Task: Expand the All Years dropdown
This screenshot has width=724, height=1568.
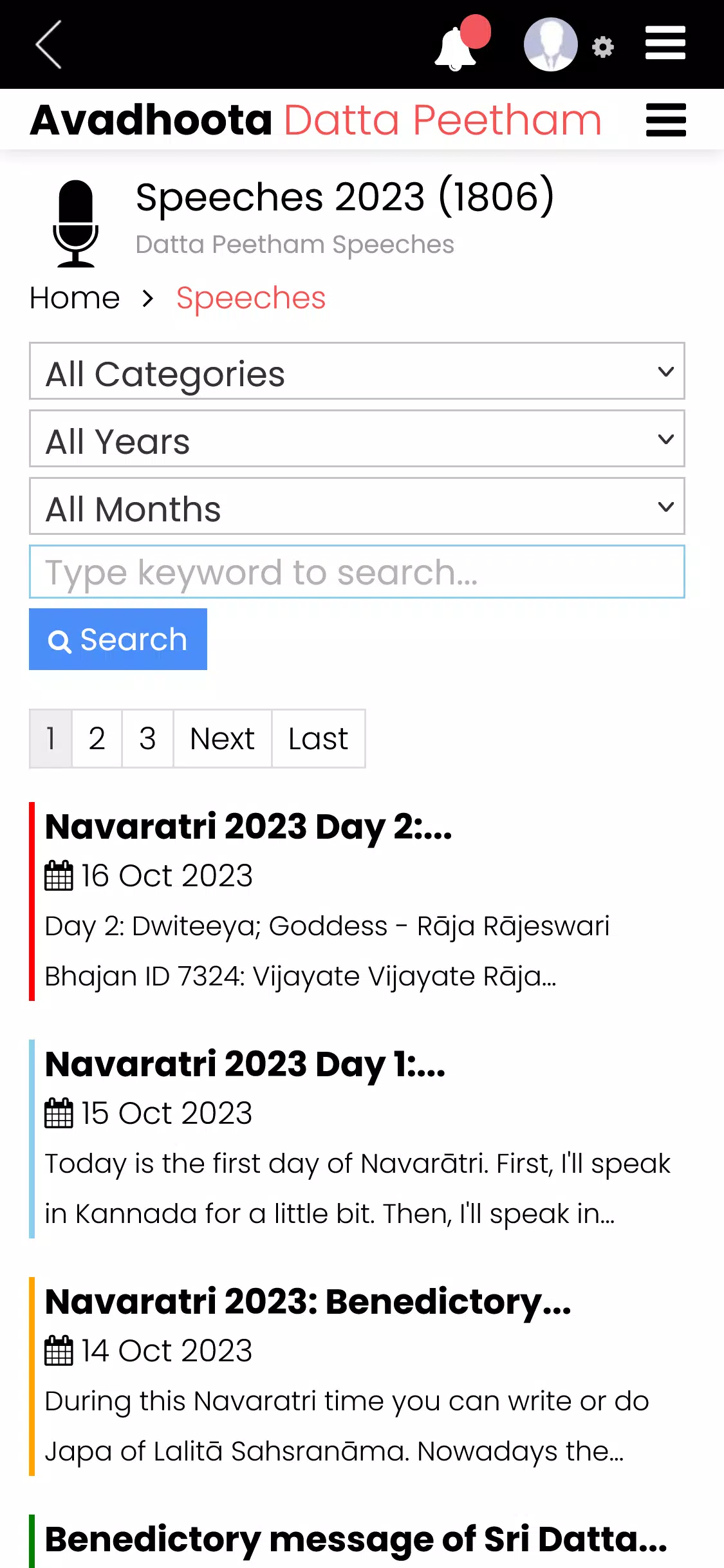Action: [357, 439]
